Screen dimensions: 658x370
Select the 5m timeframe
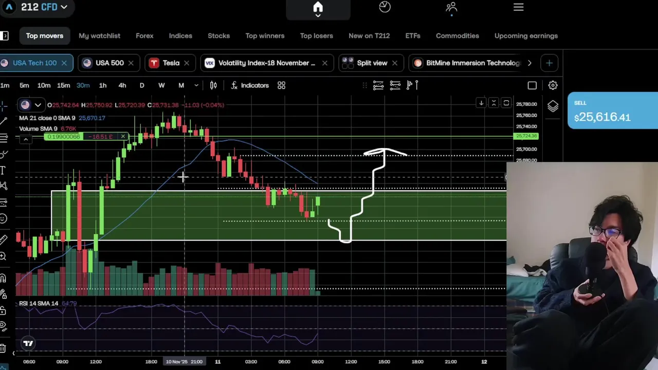24,85
